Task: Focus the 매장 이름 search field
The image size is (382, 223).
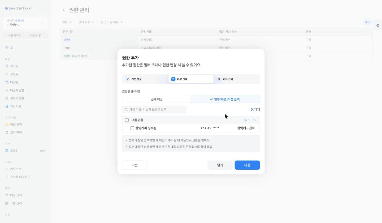Action: click(x=154, y=109)
